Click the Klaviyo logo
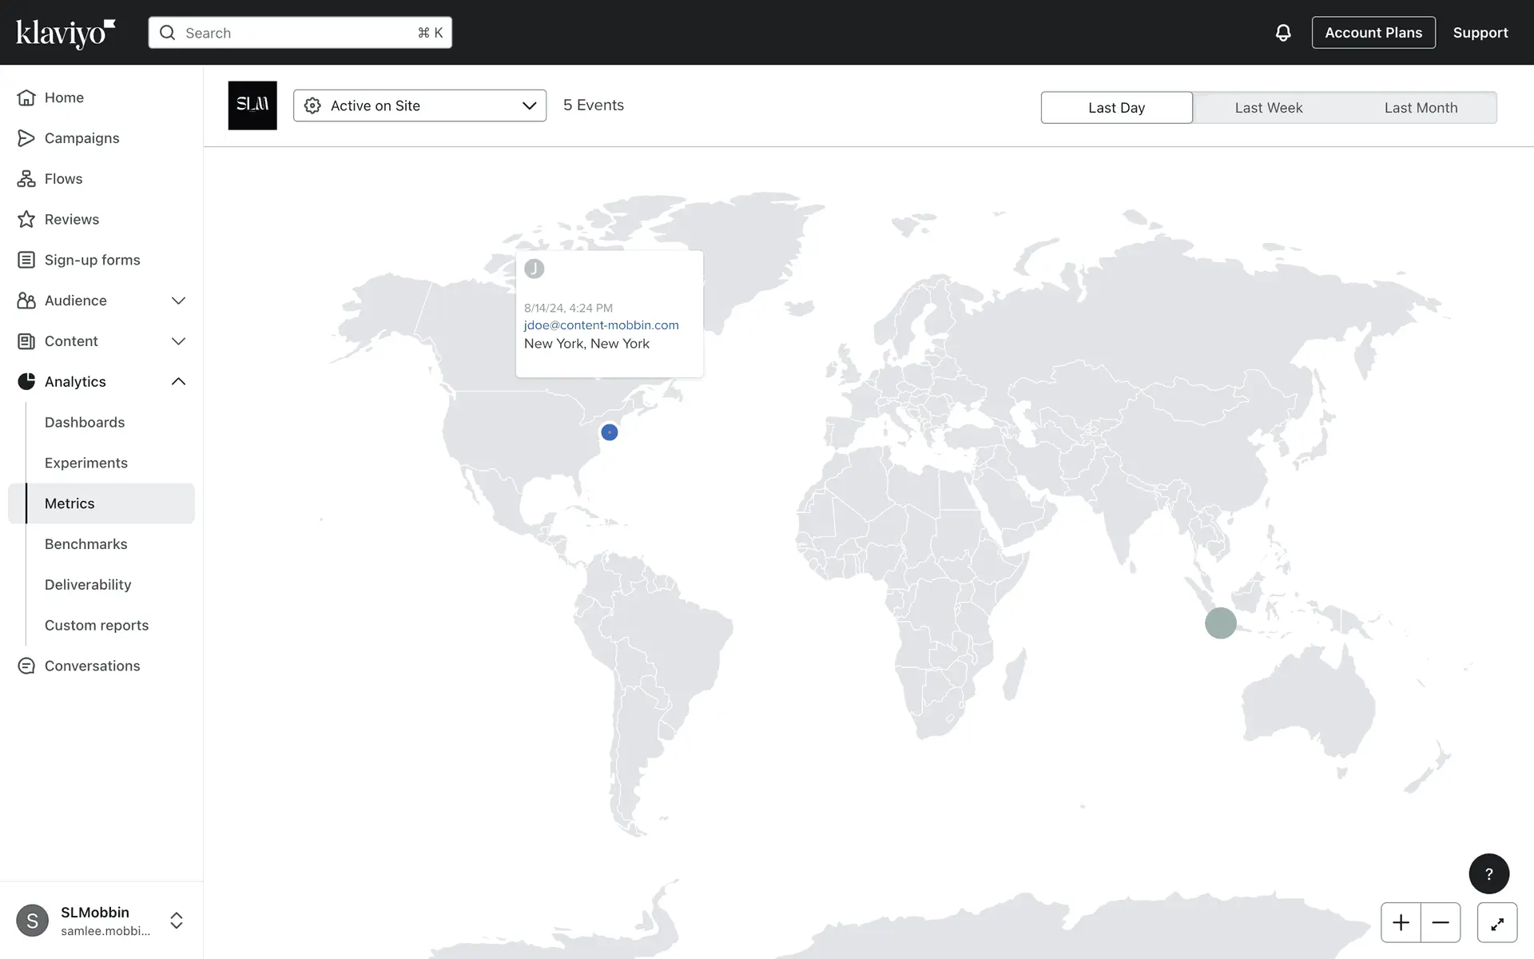The image size is (1534, 959). (x=66, y=33)
